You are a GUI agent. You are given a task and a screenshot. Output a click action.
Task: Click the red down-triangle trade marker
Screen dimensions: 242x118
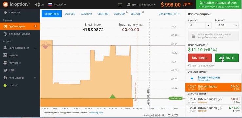[x=45, y=47]
